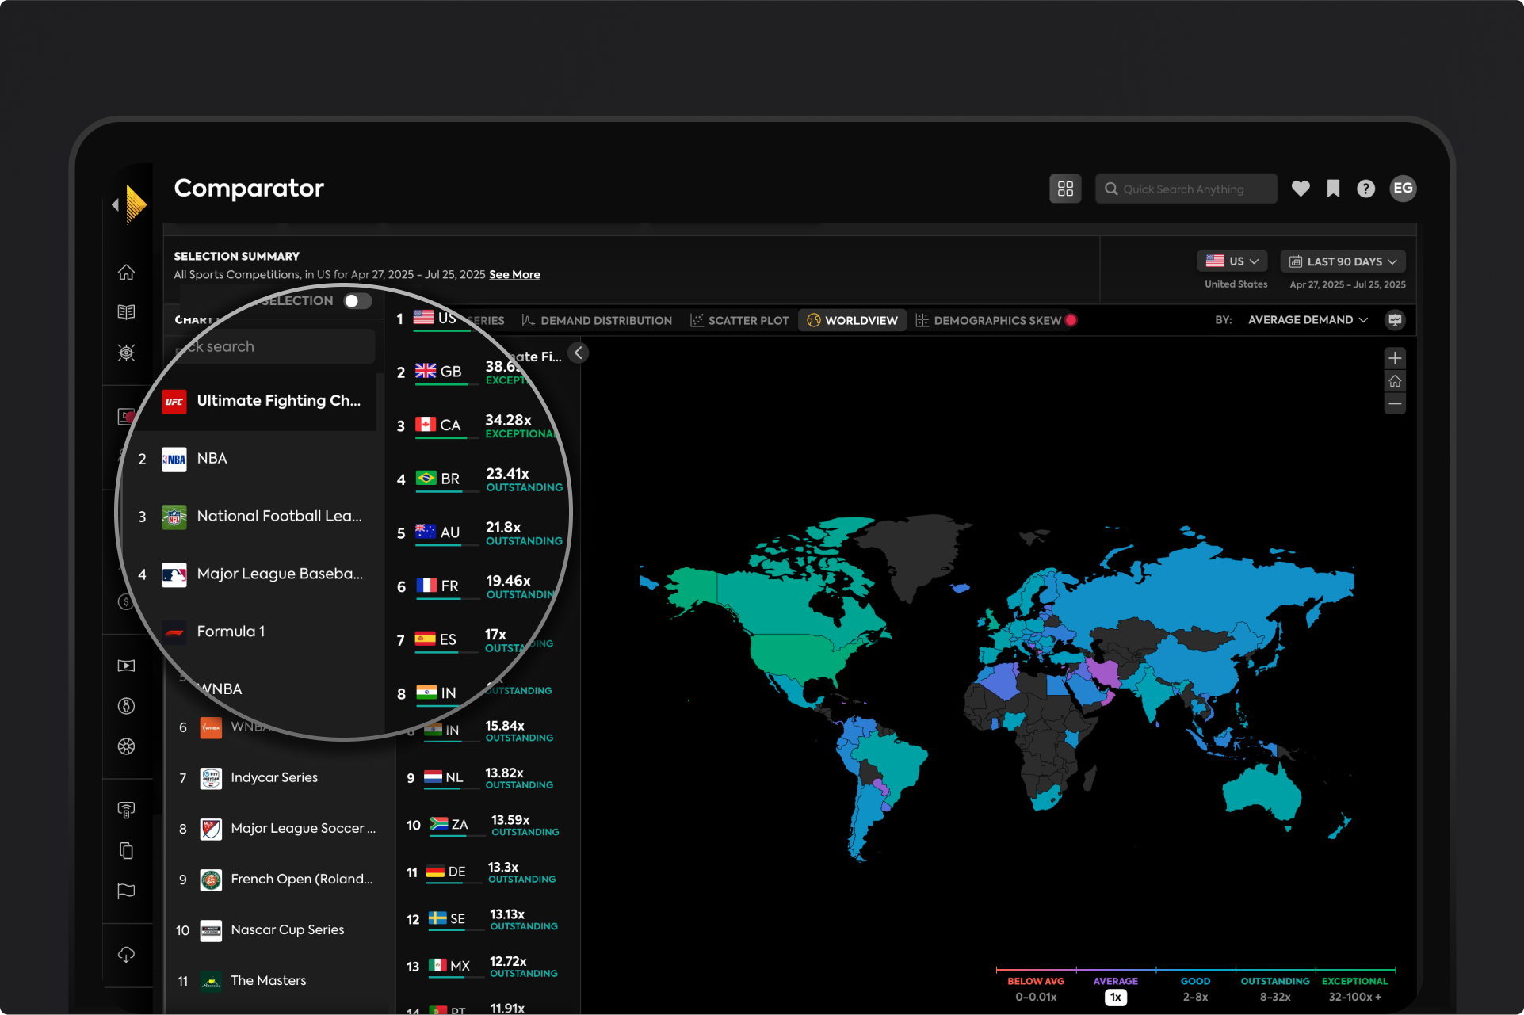The width and height of the screenshot is (1524, 1015).
Task: Click the See More link
Action: [514, 275]
